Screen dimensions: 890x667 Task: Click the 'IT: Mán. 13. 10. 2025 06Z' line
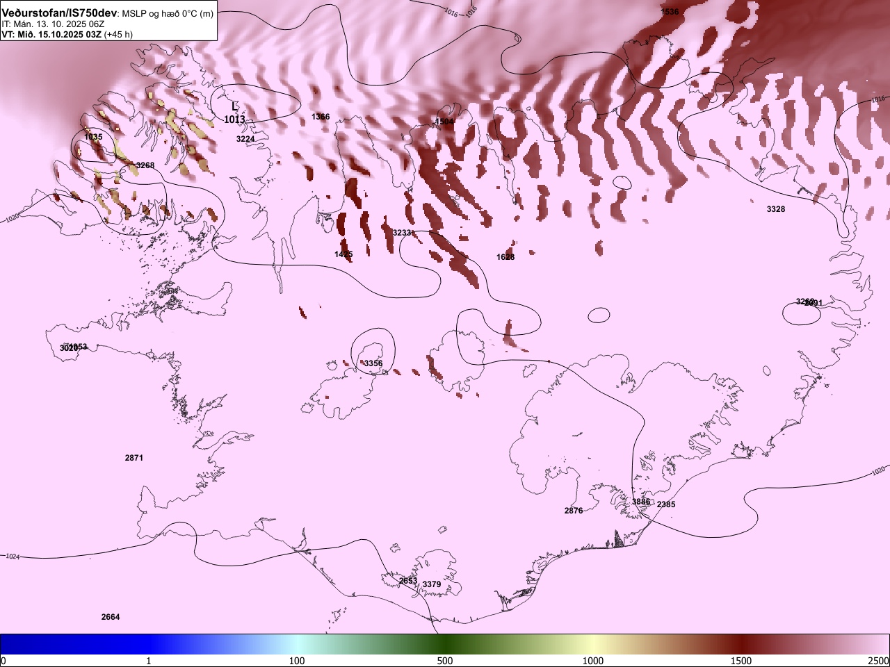(x=53, y=24)
